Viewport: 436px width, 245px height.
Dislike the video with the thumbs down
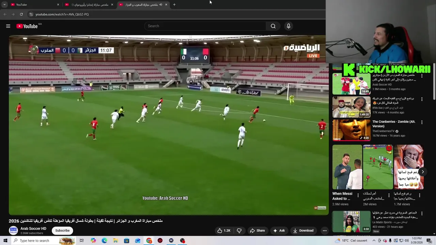239,230
